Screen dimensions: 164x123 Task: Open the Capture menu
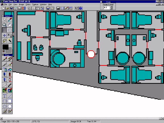coord(35,4)
